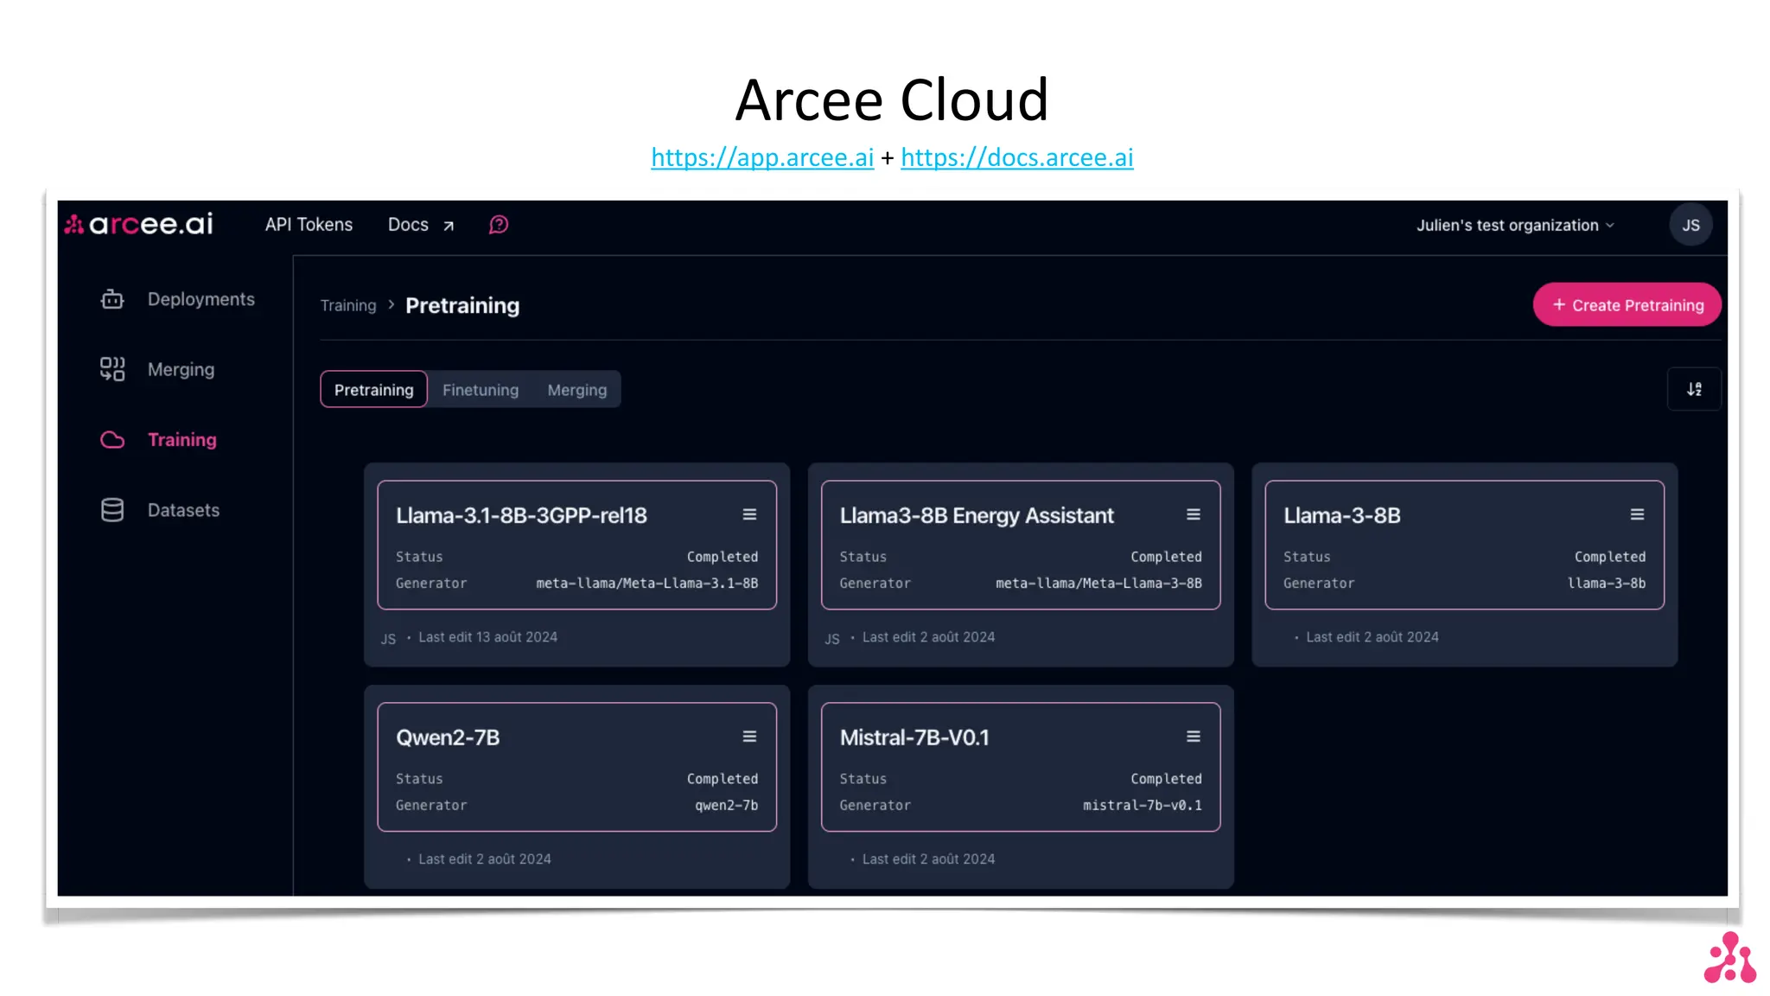Click Completed status on Llama-3-8B card

pos(1609,557)
